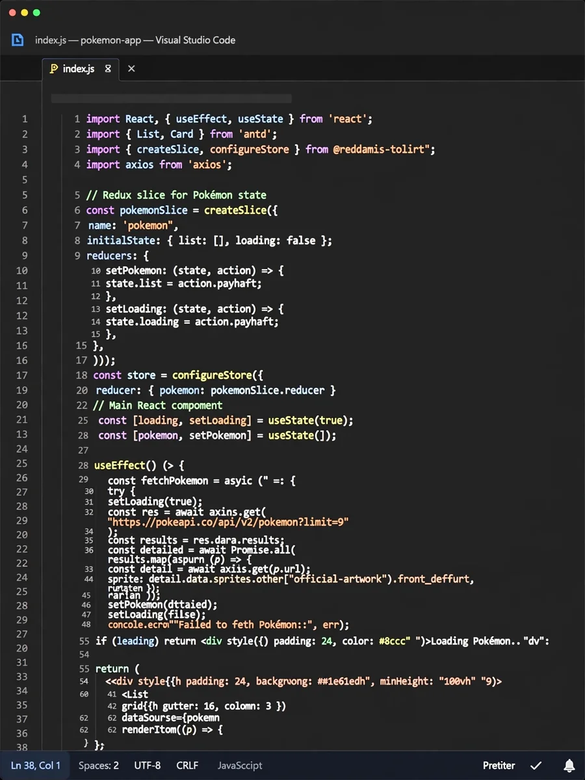
Task: Change indentation via Spaces: 2
Action: pos(99,765)
